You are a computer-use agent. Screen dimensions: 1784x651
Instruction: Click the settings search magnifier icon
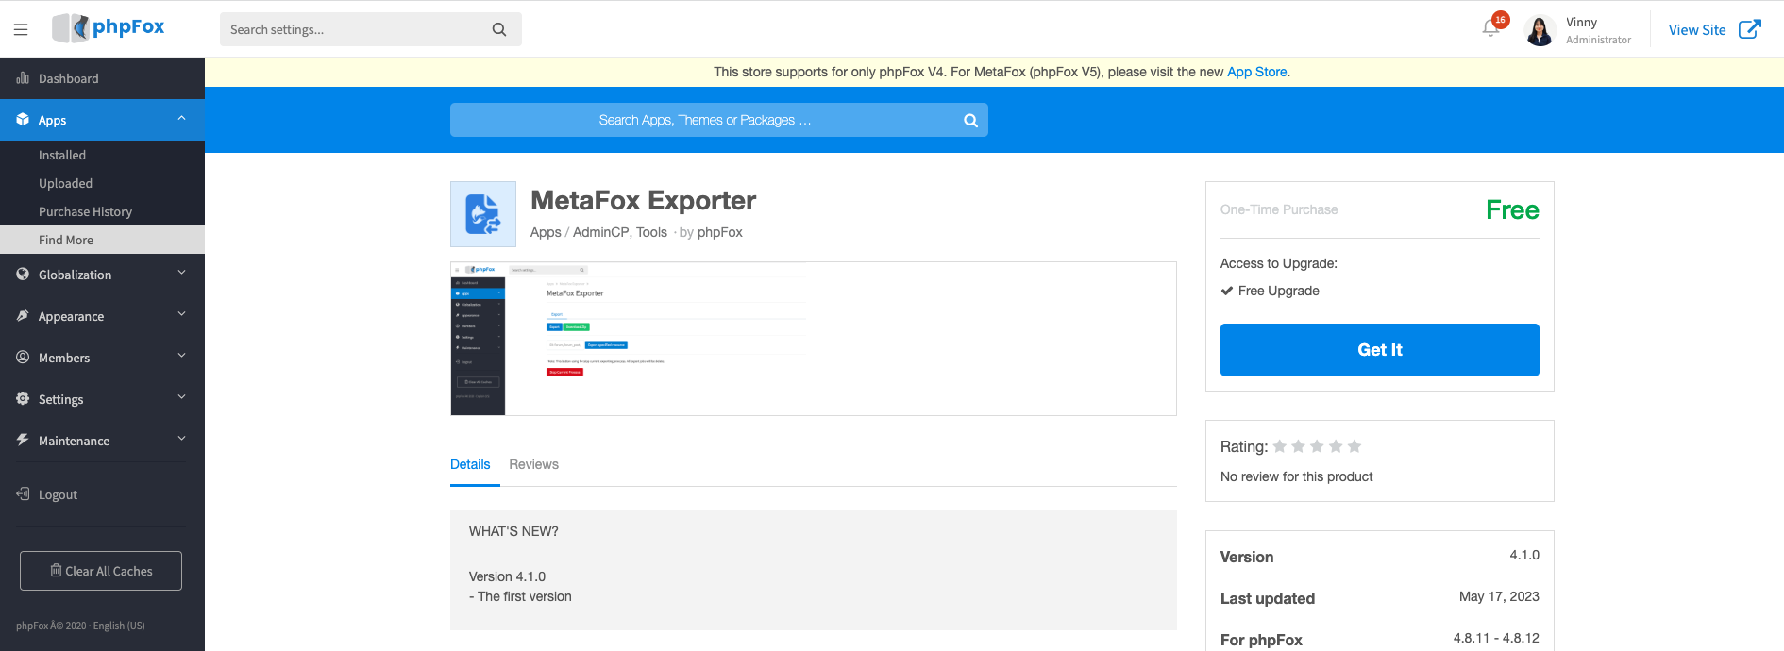pyautogui.click(x=499, y=29)
